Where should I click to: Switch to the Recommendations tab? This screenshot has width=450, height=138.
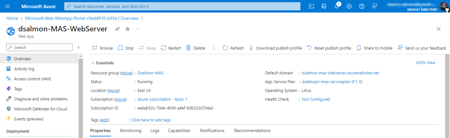coord(252,130)
